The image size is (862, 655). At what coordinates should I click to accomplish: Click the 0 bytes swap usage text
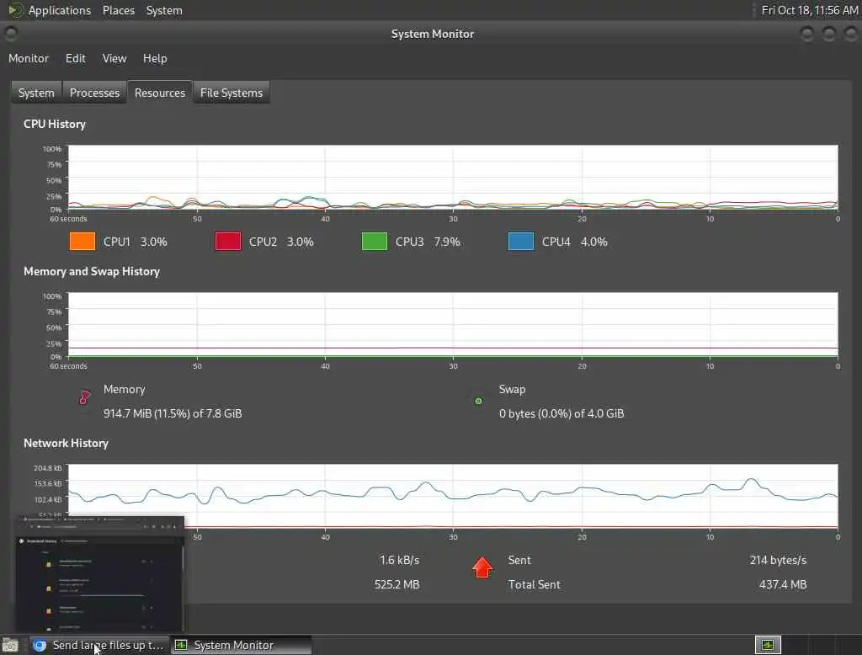click(561, 413)
